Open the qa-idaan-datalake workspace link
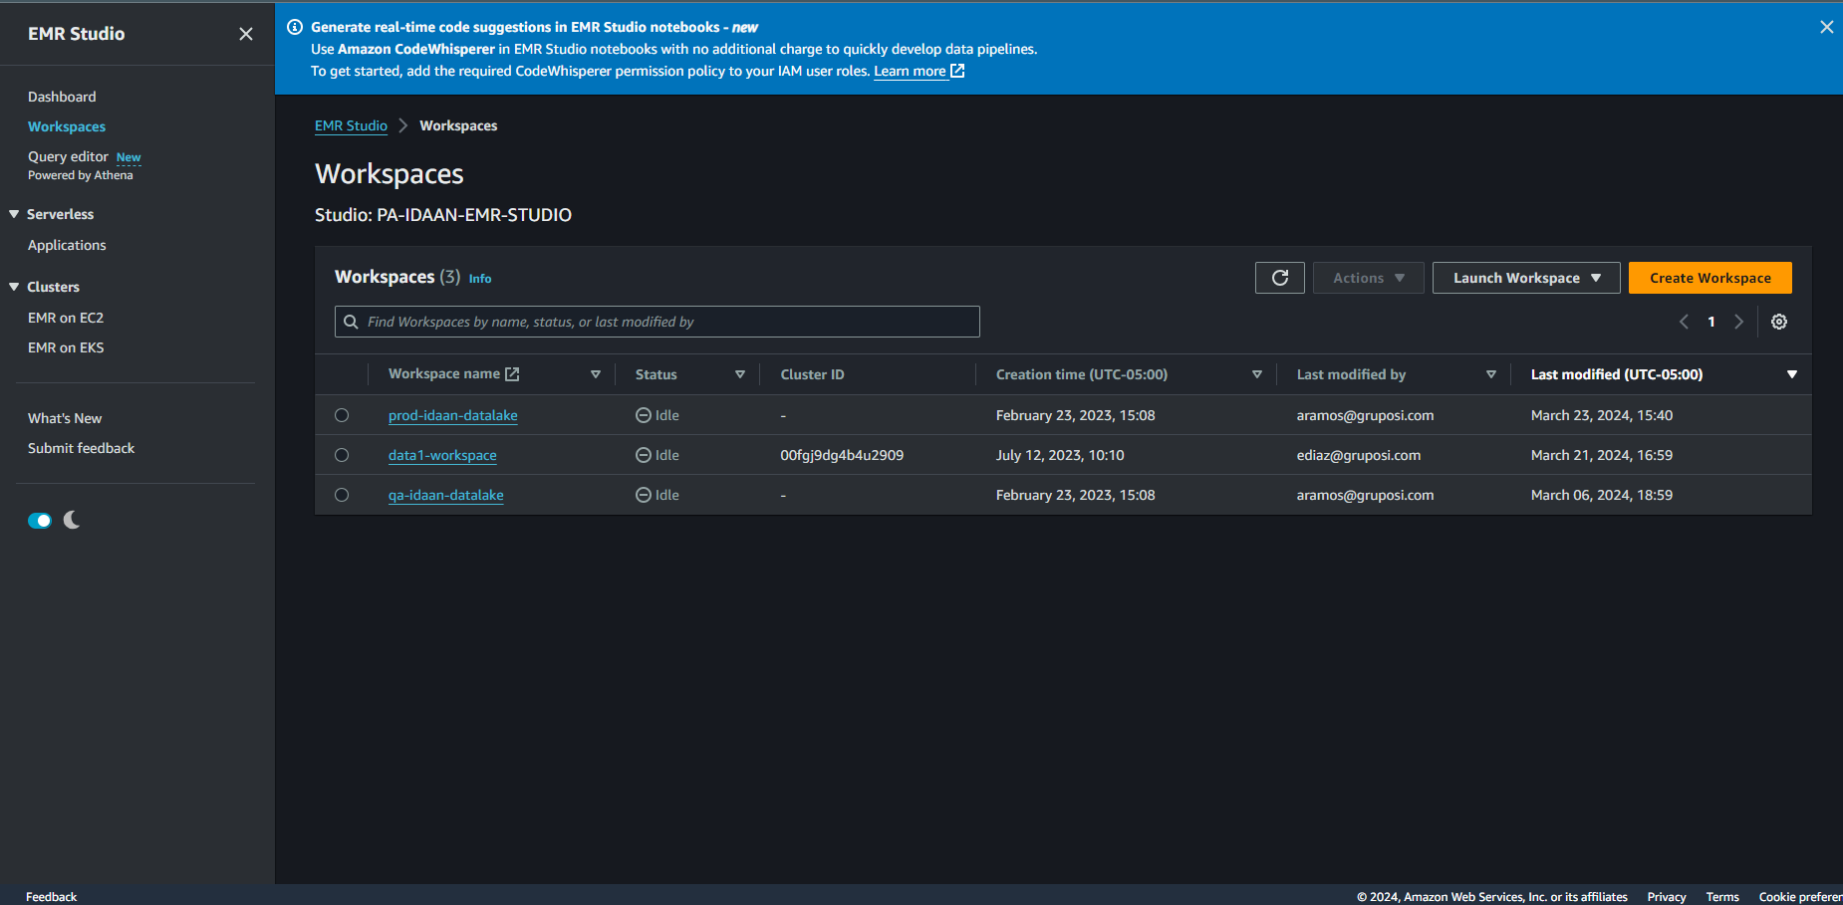Screen dimensions: 1843x905 [446, 495]
